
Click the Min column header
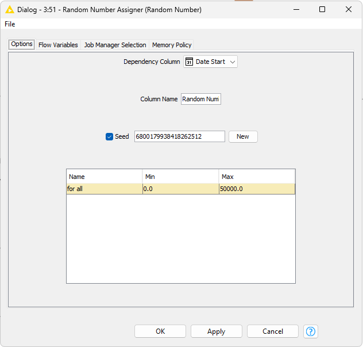click(x=180, y=177)
